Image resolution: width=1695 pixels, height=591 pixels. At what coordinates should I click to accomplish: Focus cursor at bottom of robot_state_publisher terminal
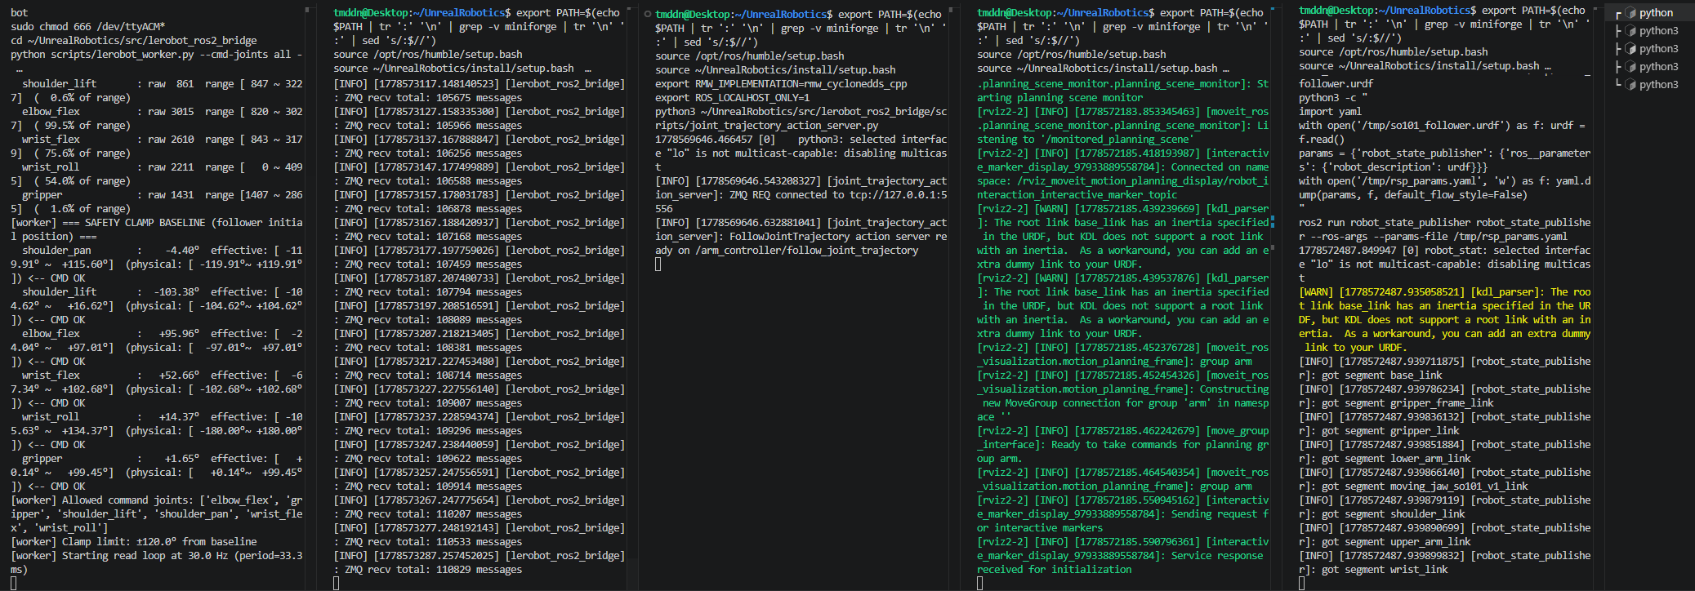pyautogui.click(x=1302, y=583)
